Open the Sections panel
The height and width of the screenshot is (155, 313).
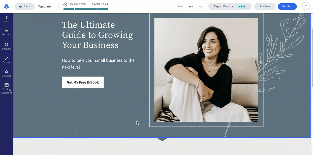(x=7, y=32)
